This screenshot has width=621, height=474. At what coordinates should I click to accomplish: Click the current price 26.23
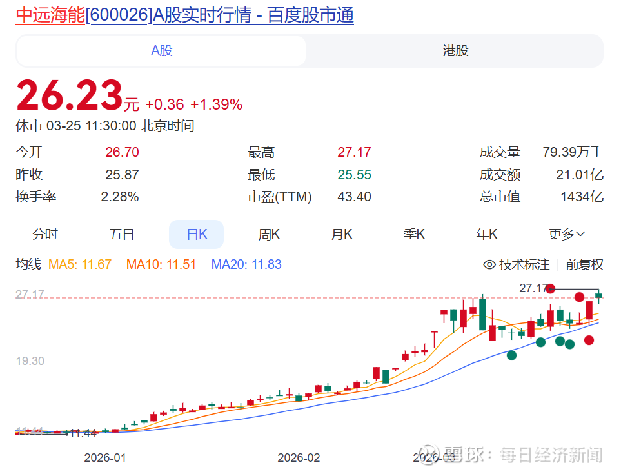click(70, 95)
